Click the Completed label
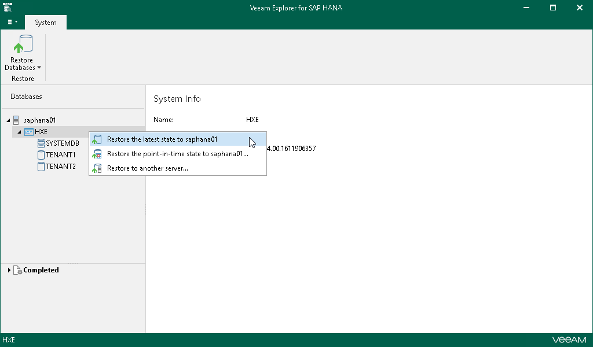Viewport: 593px width, 347px height. 41,270
